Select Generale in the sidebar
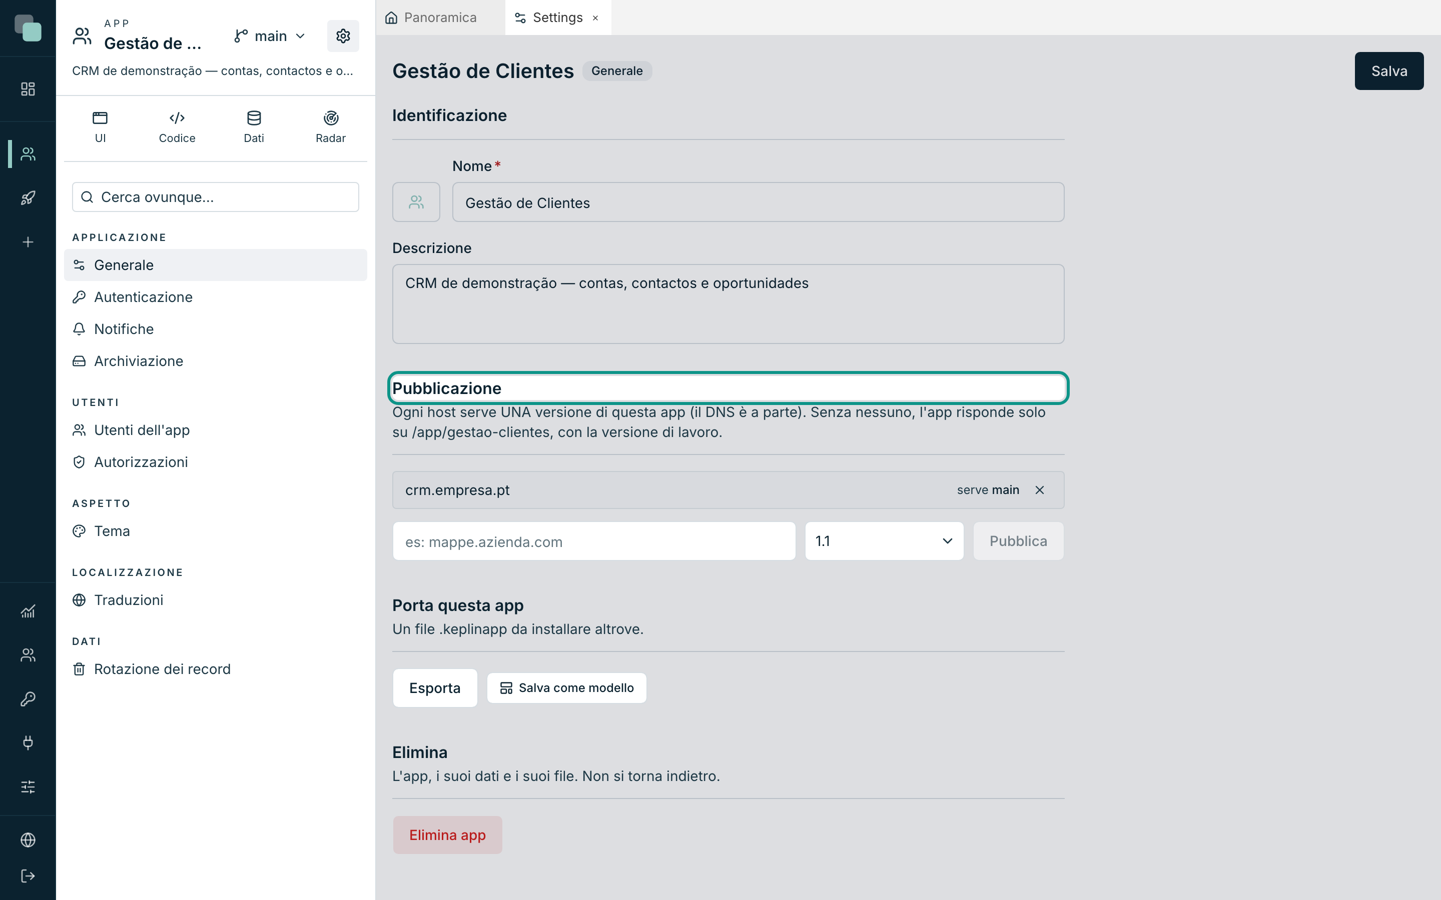 (216, 265)
